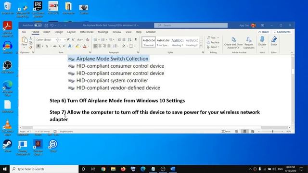Click the Paste clipboard icon
This screenshot has width=308, height=173.
point(25,40)
